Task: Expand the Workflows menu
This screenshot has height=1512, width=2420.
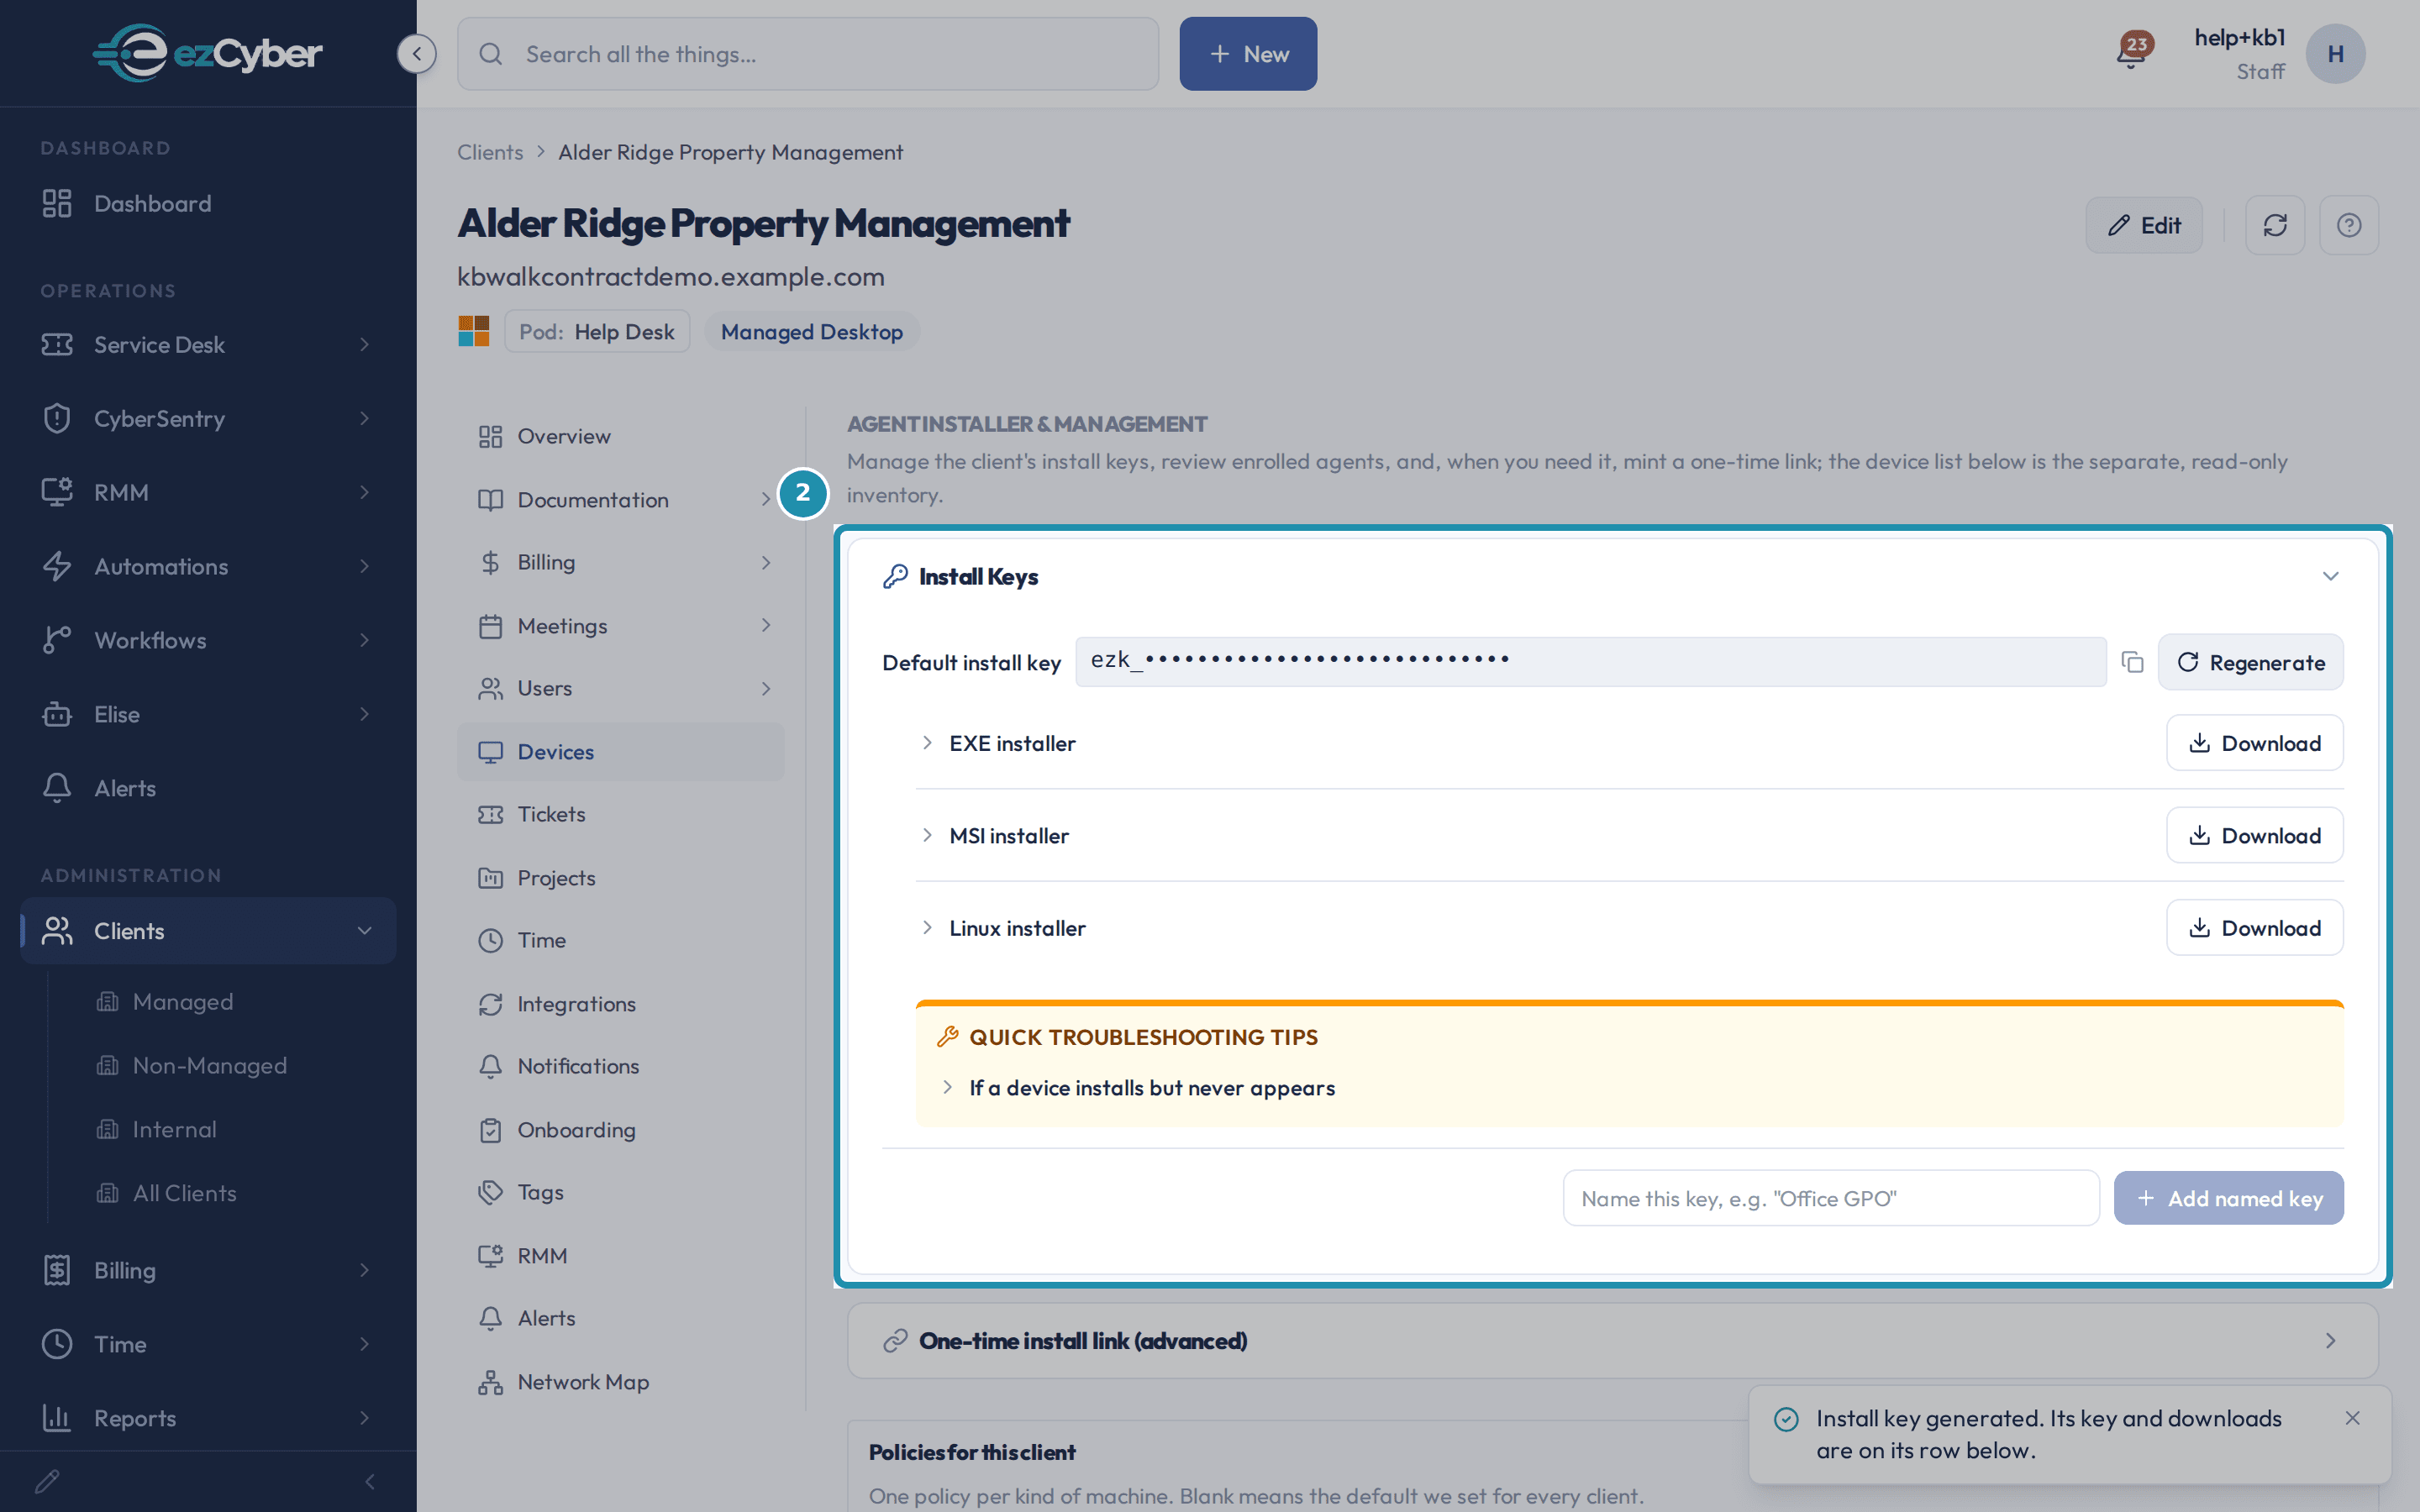Action: [x=208, y=640]
